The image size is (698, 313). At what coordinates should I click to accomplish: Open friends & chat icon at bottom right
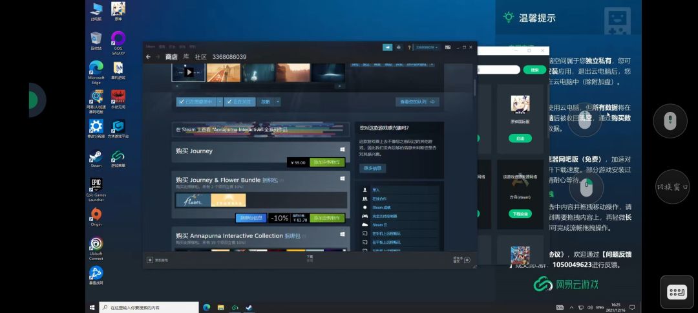pyautogui.click(x=467, y=260)
